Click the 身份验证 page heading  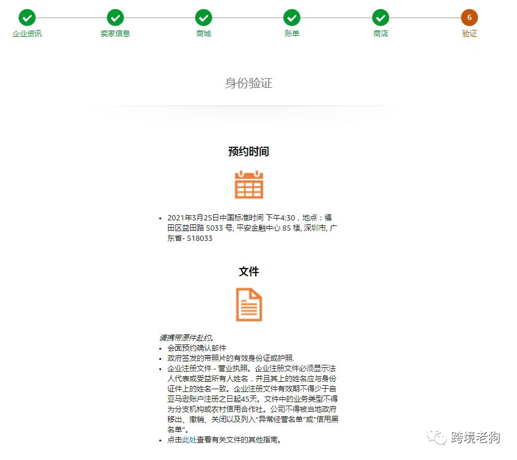(249, 83)
